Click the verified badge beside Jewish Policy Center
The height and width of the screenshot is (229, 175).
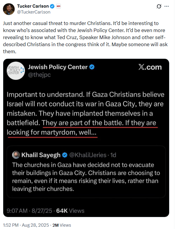coord(92,67)
